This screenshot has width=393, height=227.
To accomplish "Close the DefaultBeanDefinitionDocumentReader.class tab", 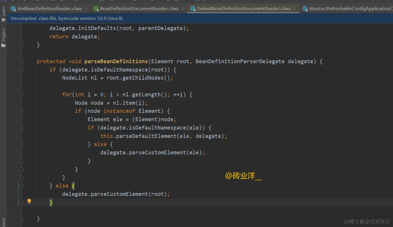I will [x=295, y=9].
